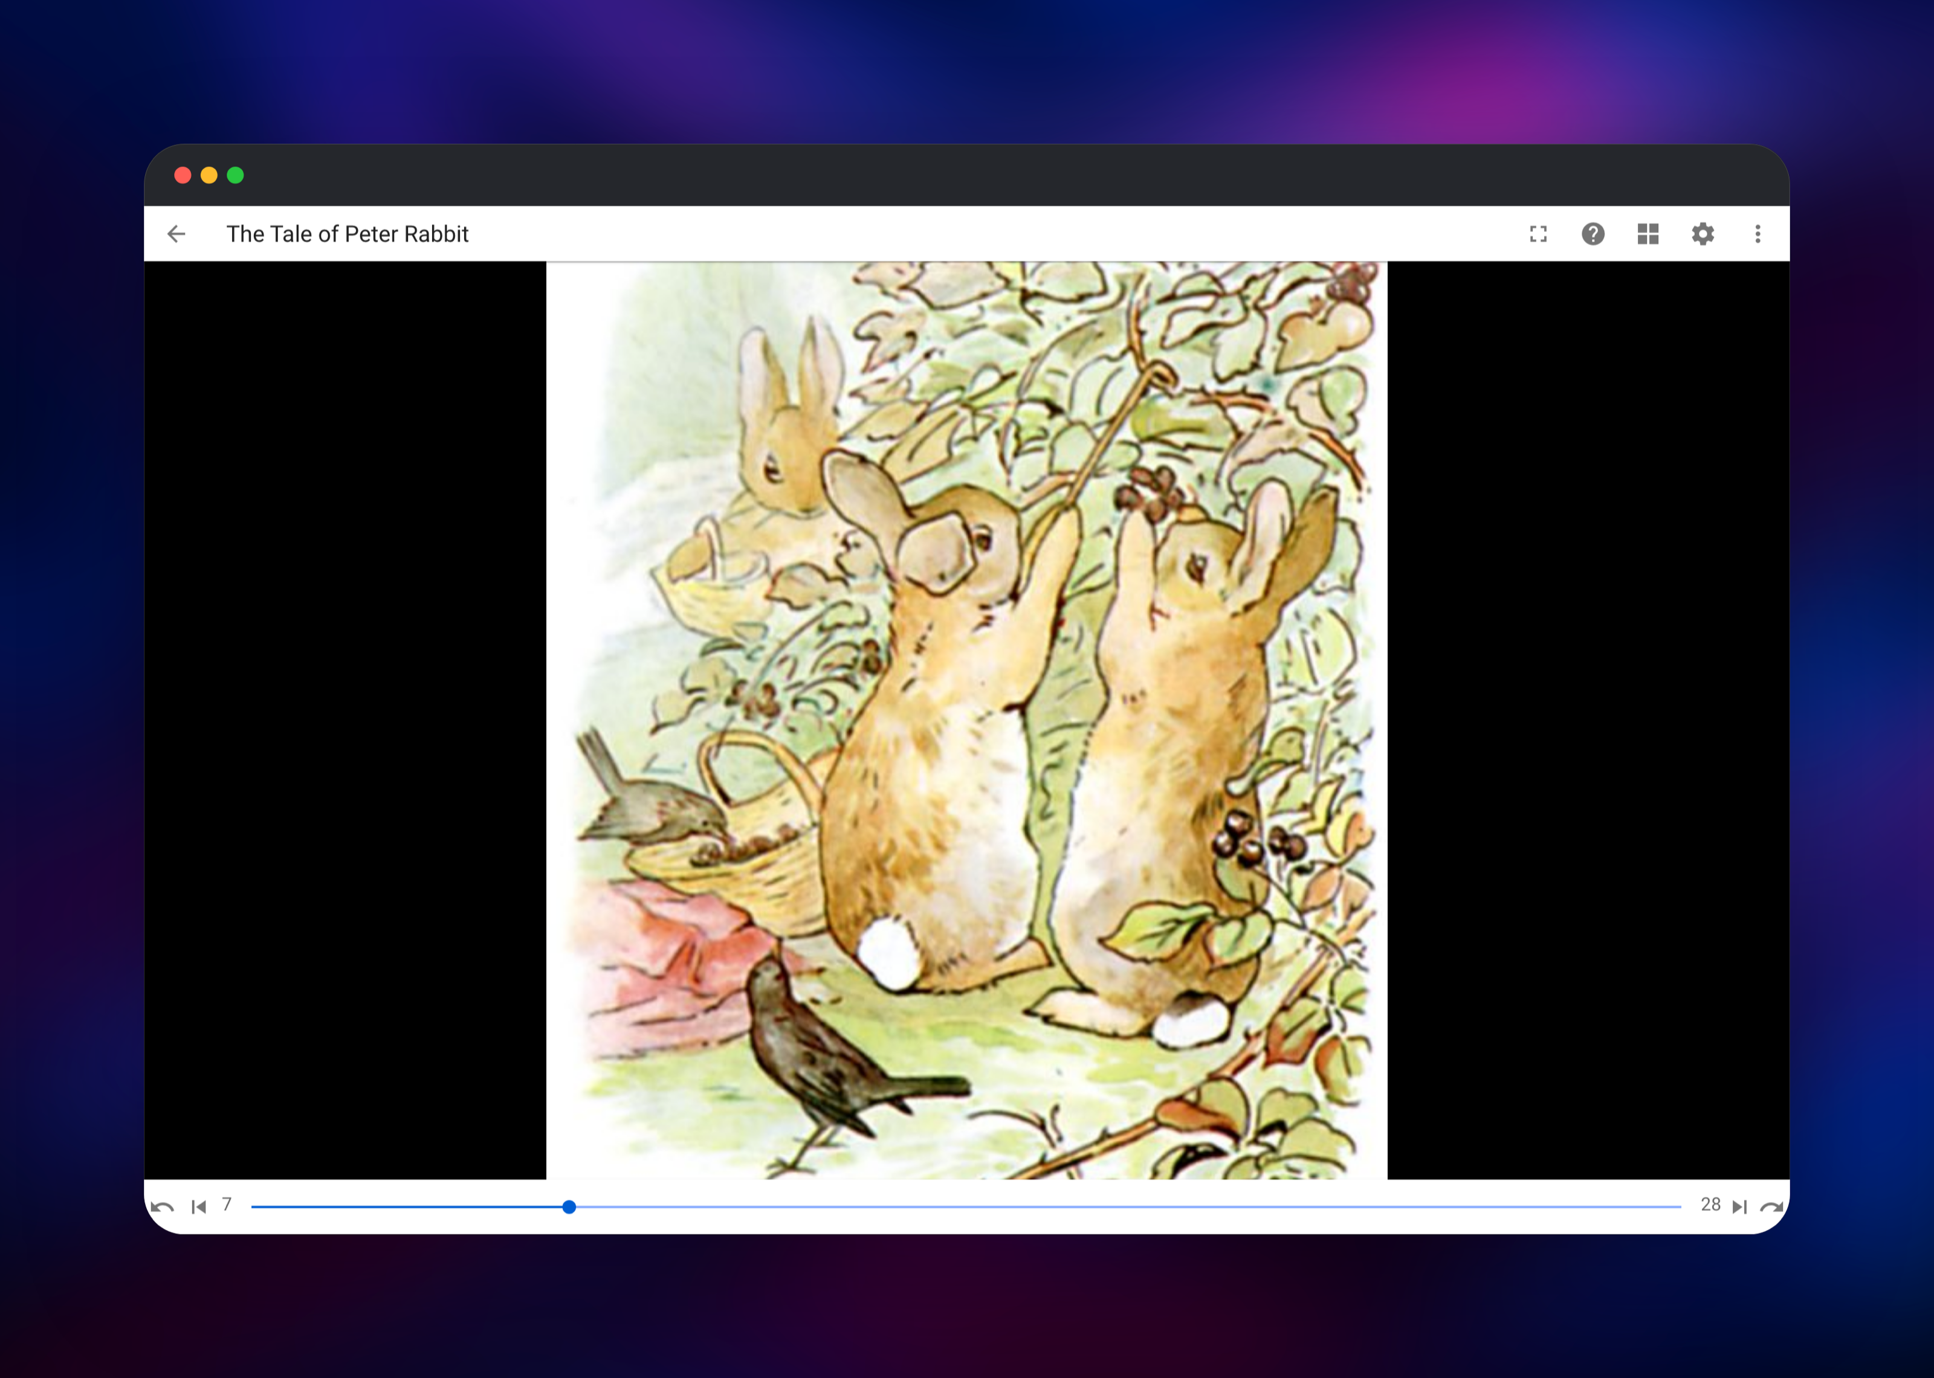The width and height of the screenshot is (1934, 1378).
Task: Click the book title The Tale of Peter Rabbit
Action: pyautogui.click(x=347, y=234)
